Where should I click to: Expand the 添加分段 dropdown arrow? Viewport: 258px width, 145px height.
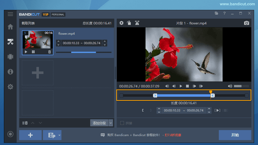pyautogui.click(x=111, y=123)
